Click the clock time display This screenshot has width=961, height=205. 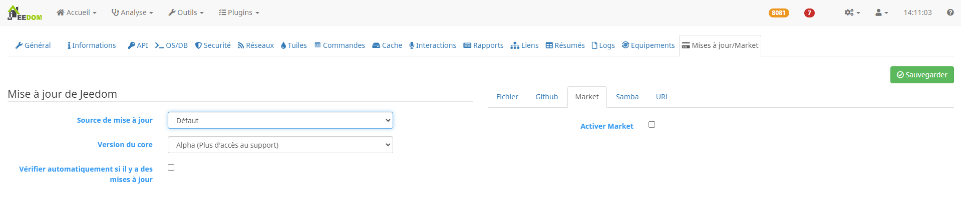917,12
